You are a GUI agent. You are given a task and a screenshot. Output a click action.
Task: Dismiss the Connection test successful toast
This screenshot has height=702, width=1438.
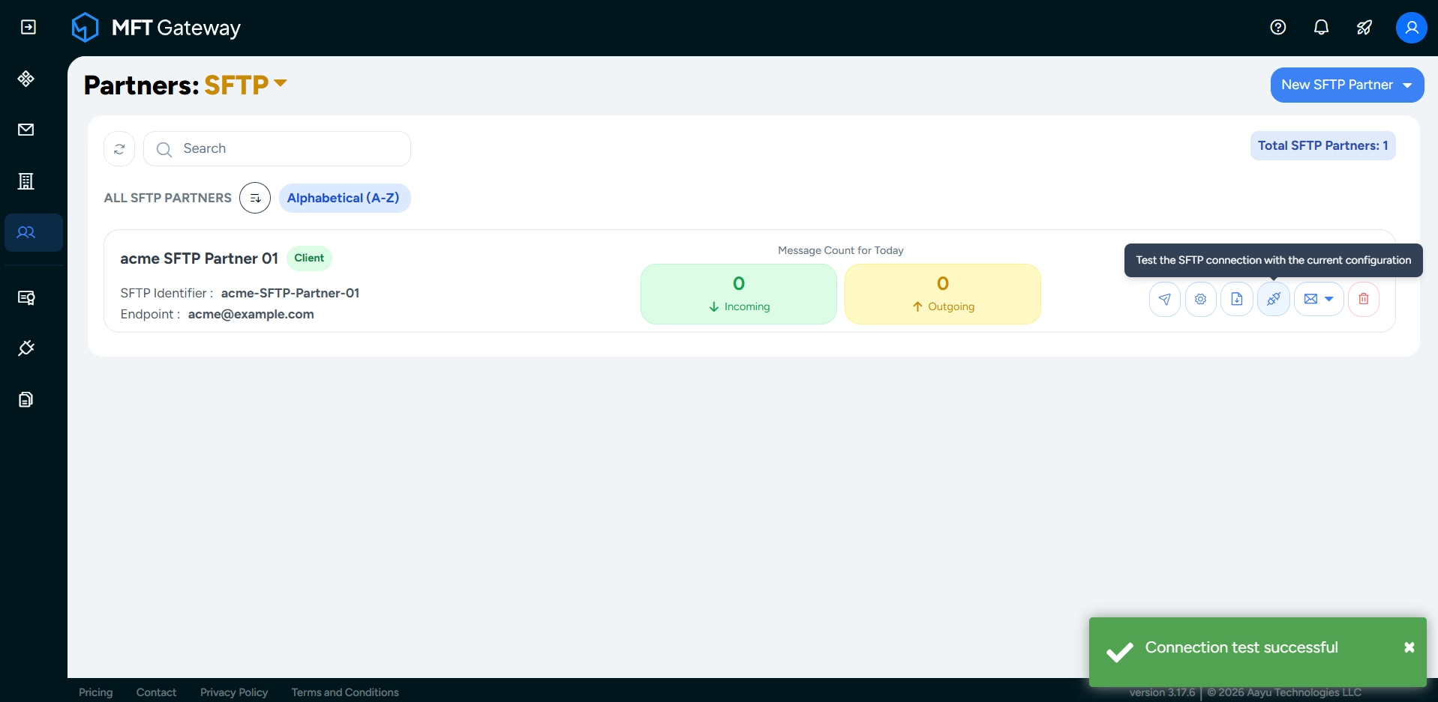(x=1409, y=647)
